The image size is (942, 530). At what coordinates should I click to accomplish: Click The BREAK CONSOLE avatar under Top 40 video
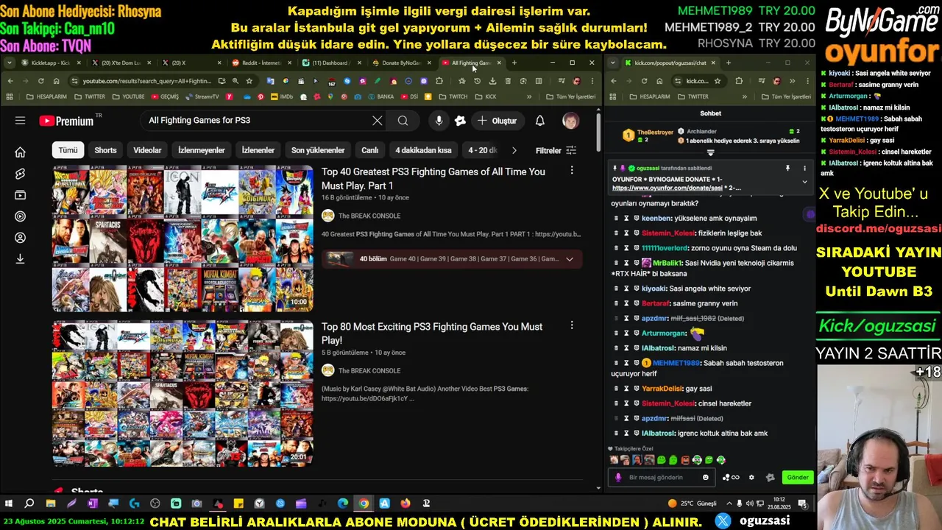[328, 216]
